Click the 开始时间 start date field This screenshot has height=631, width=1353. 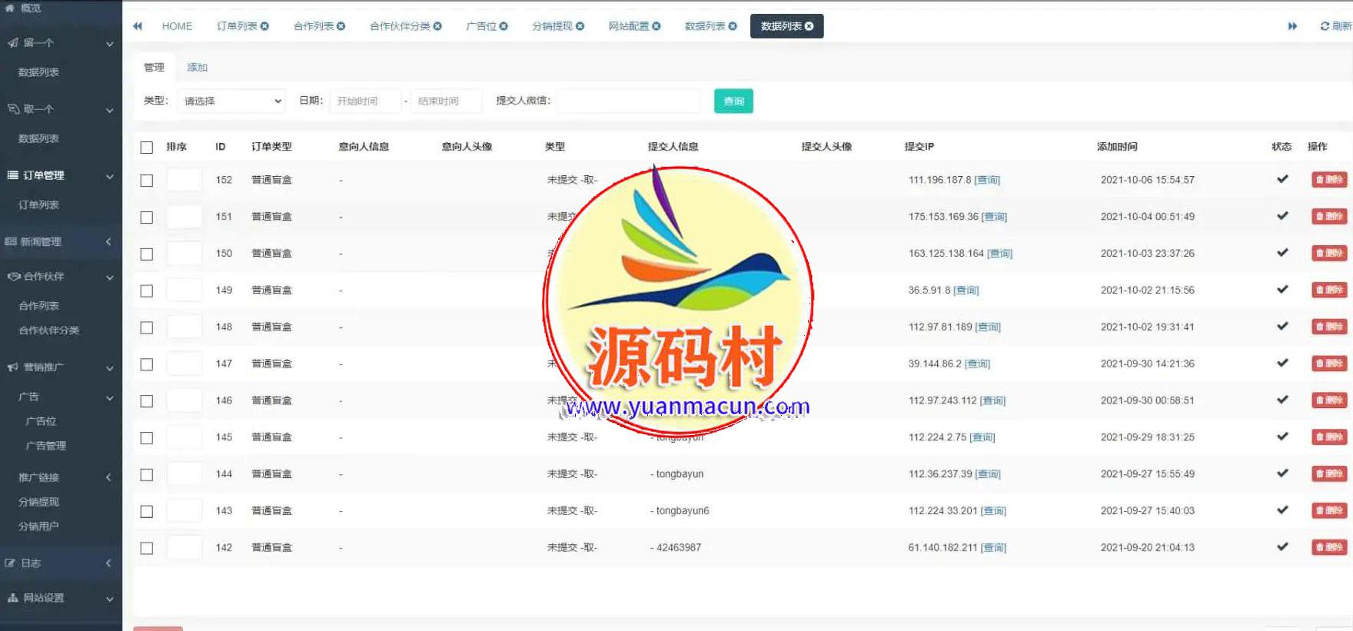tap(365, 101)
